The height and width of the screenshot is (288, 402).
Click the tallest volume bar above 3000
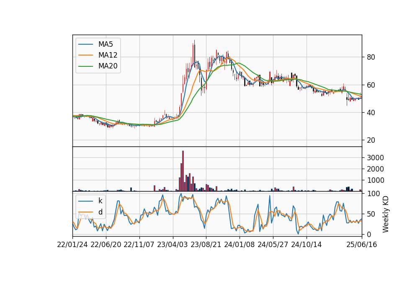183,171
